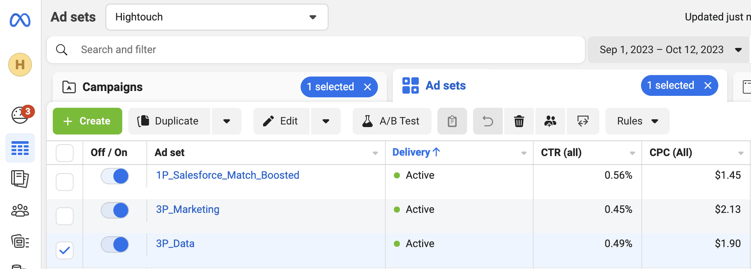Open the account overview gauge icon
Screen dimensions: 751x269
tap(20, 115)
